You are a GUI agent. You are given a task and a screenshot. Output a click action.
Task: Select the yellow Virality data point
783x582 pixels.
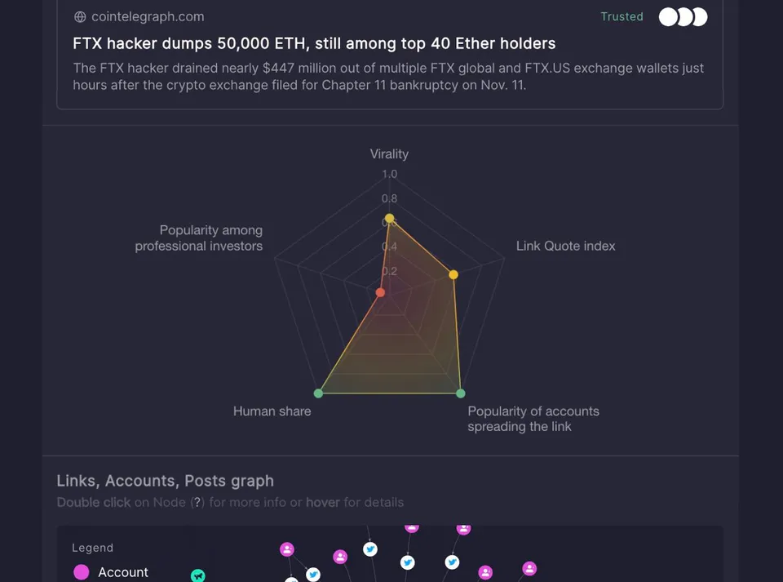[x=389, y=219]
